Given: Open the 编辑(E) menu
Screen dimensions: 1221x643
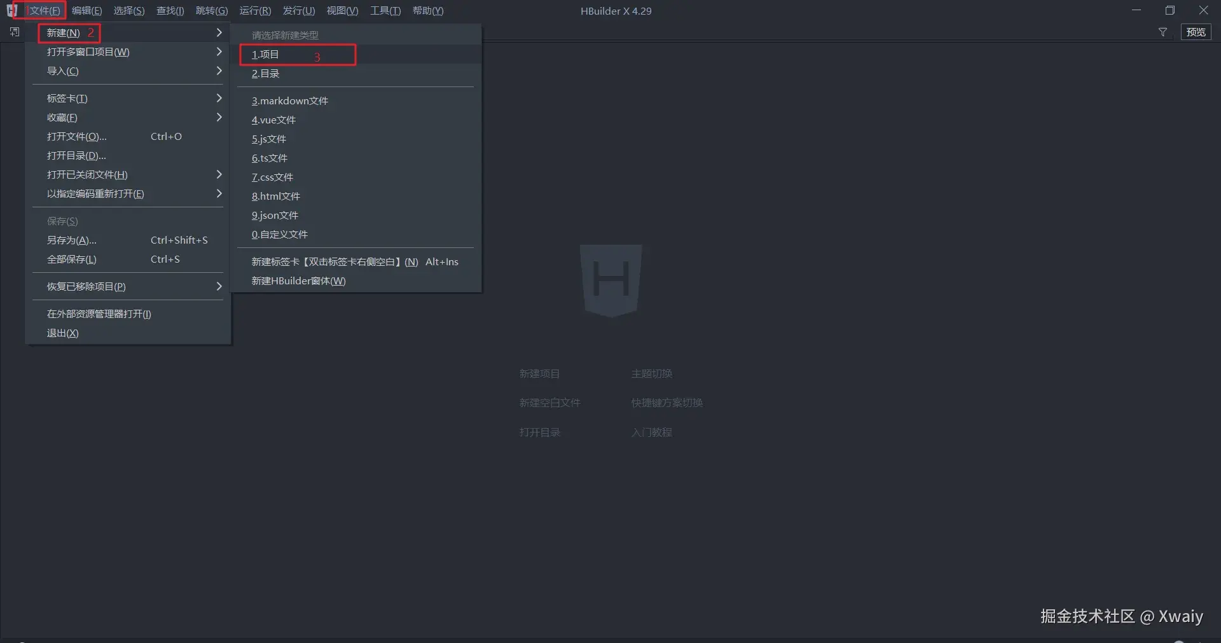Looking at the screenshot, I should click(x=86, y=11).
